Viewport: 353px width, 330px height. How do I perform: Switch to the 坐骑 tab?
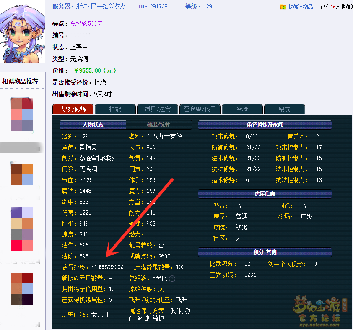(x=242, y=109)
